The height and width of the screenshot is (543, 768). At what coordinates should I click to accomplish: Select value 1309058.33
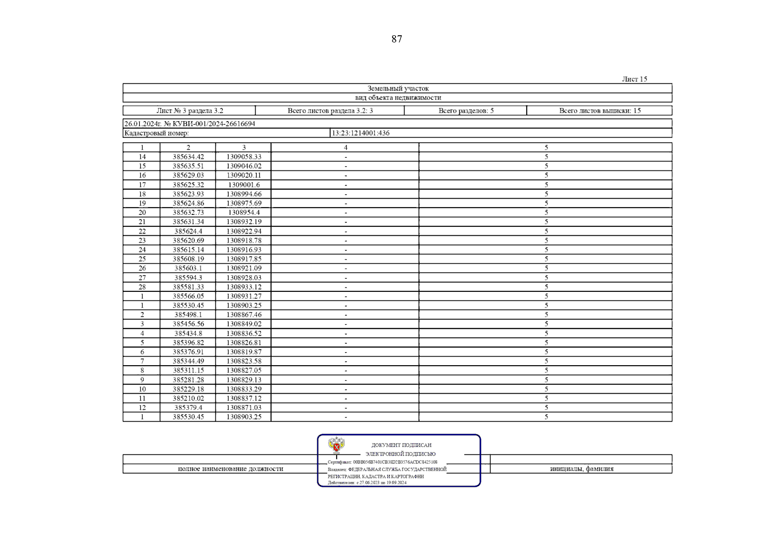[244, 157]
